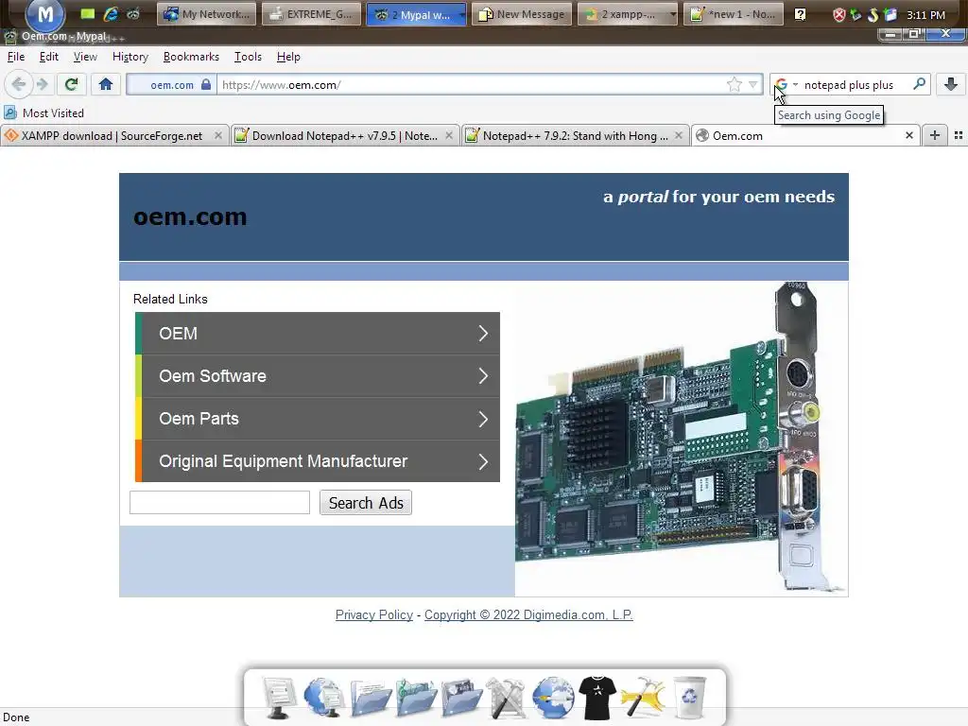Image resolution: width=968 pixels, height=726 pixels.
Task: Open the Bookmarks menu
Action: click(191, 57)
